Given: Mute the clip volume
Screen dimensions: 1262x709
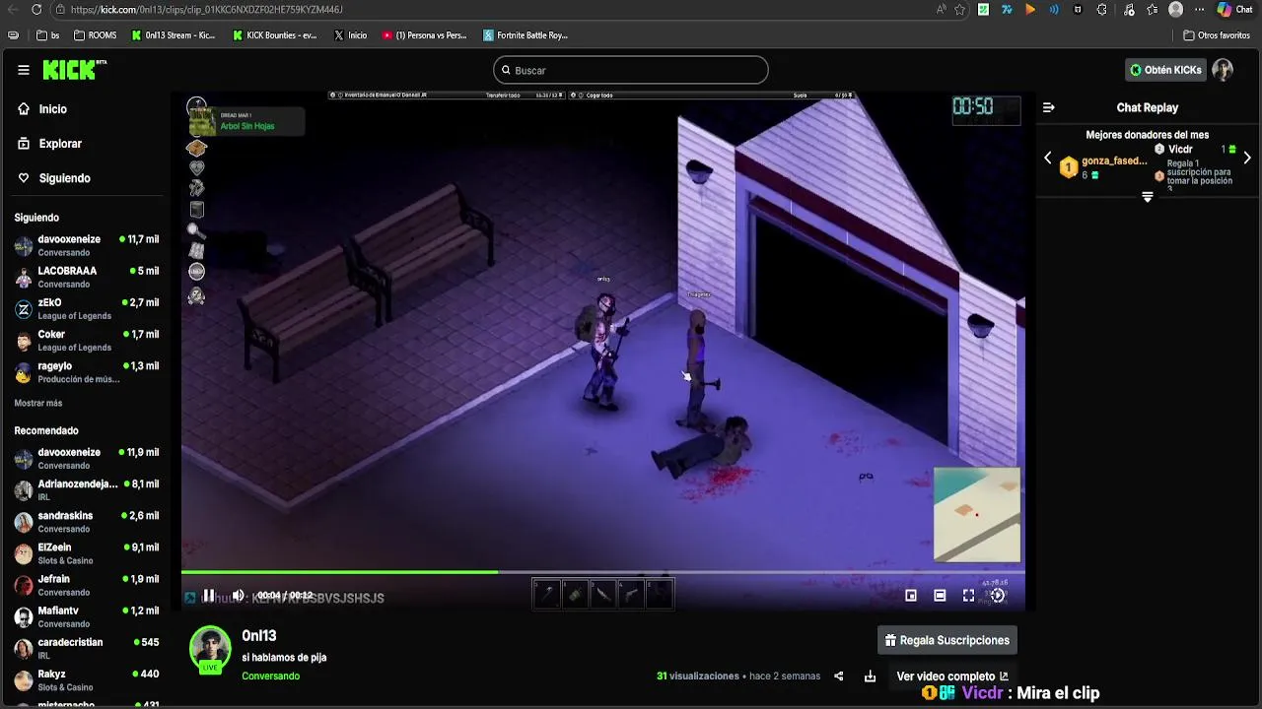Looking at the screenshot, I should click(x=238, y=596).
